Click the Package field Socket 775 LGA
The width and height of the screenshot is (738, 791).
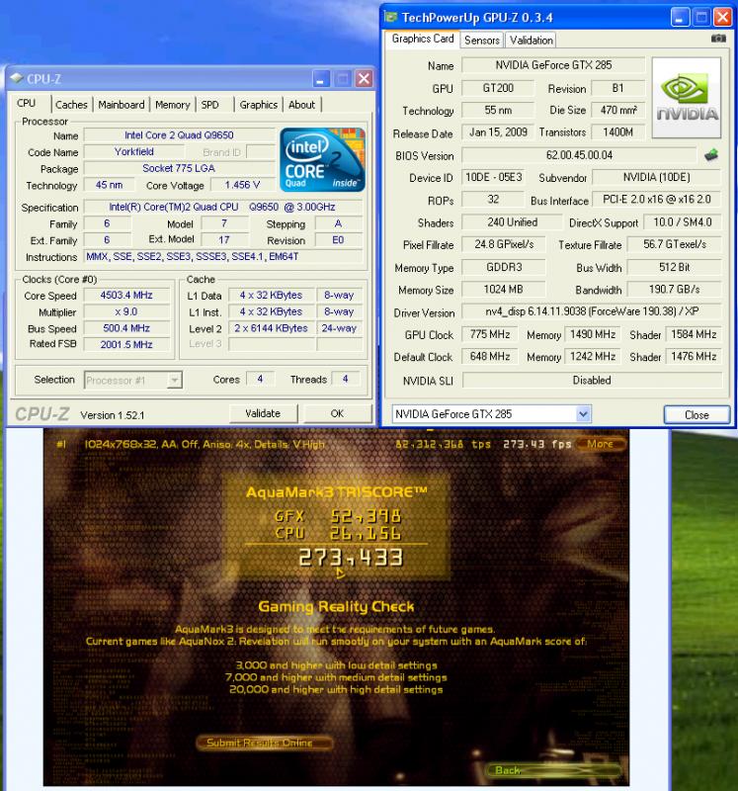tap(179, 168)
